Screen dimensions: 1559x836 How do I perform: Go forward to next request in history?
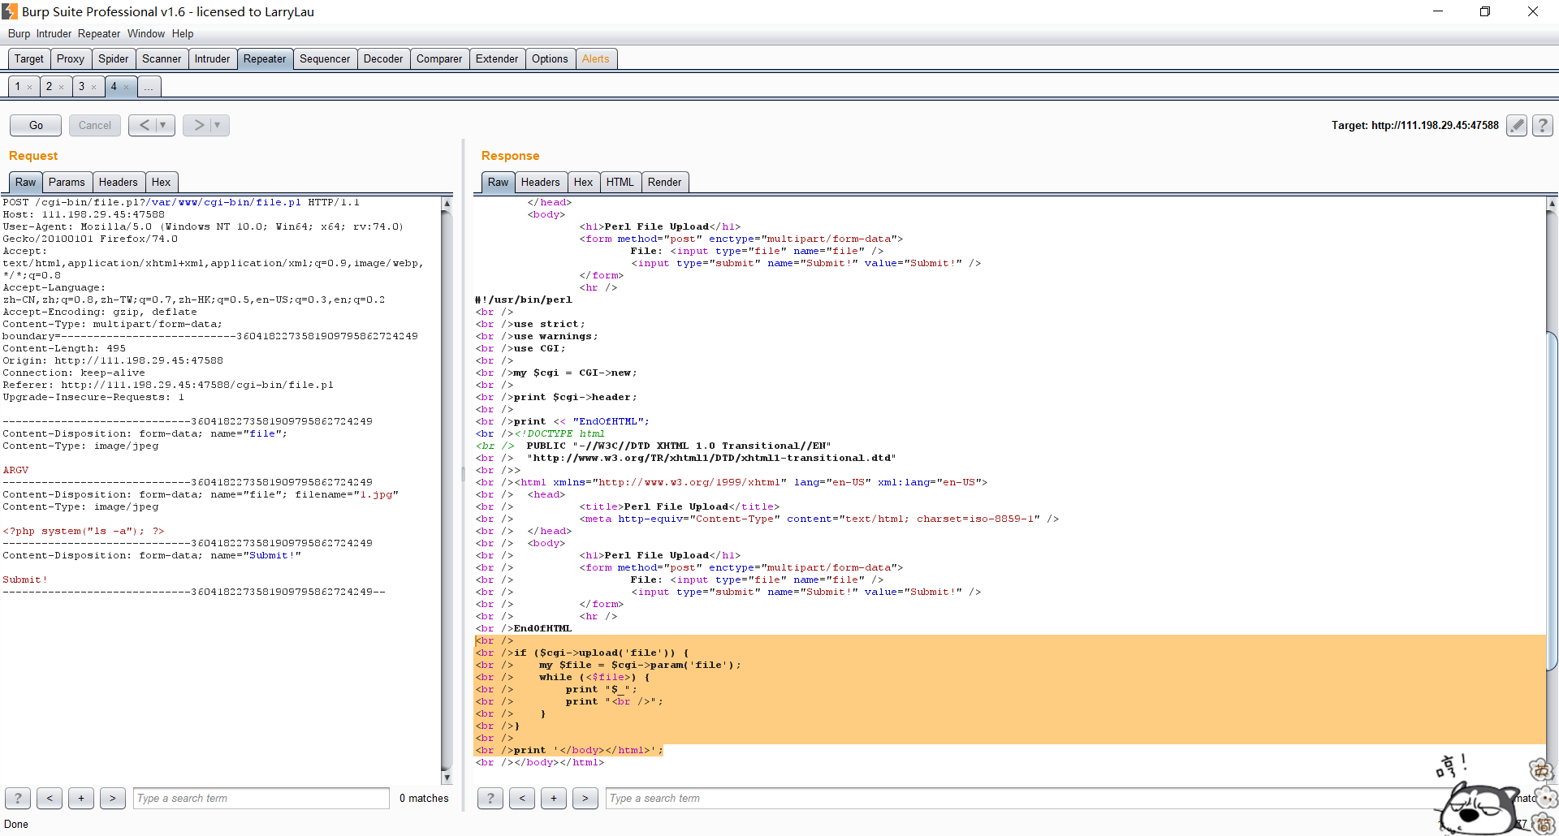pyautogui.click(x=197, y=125)
